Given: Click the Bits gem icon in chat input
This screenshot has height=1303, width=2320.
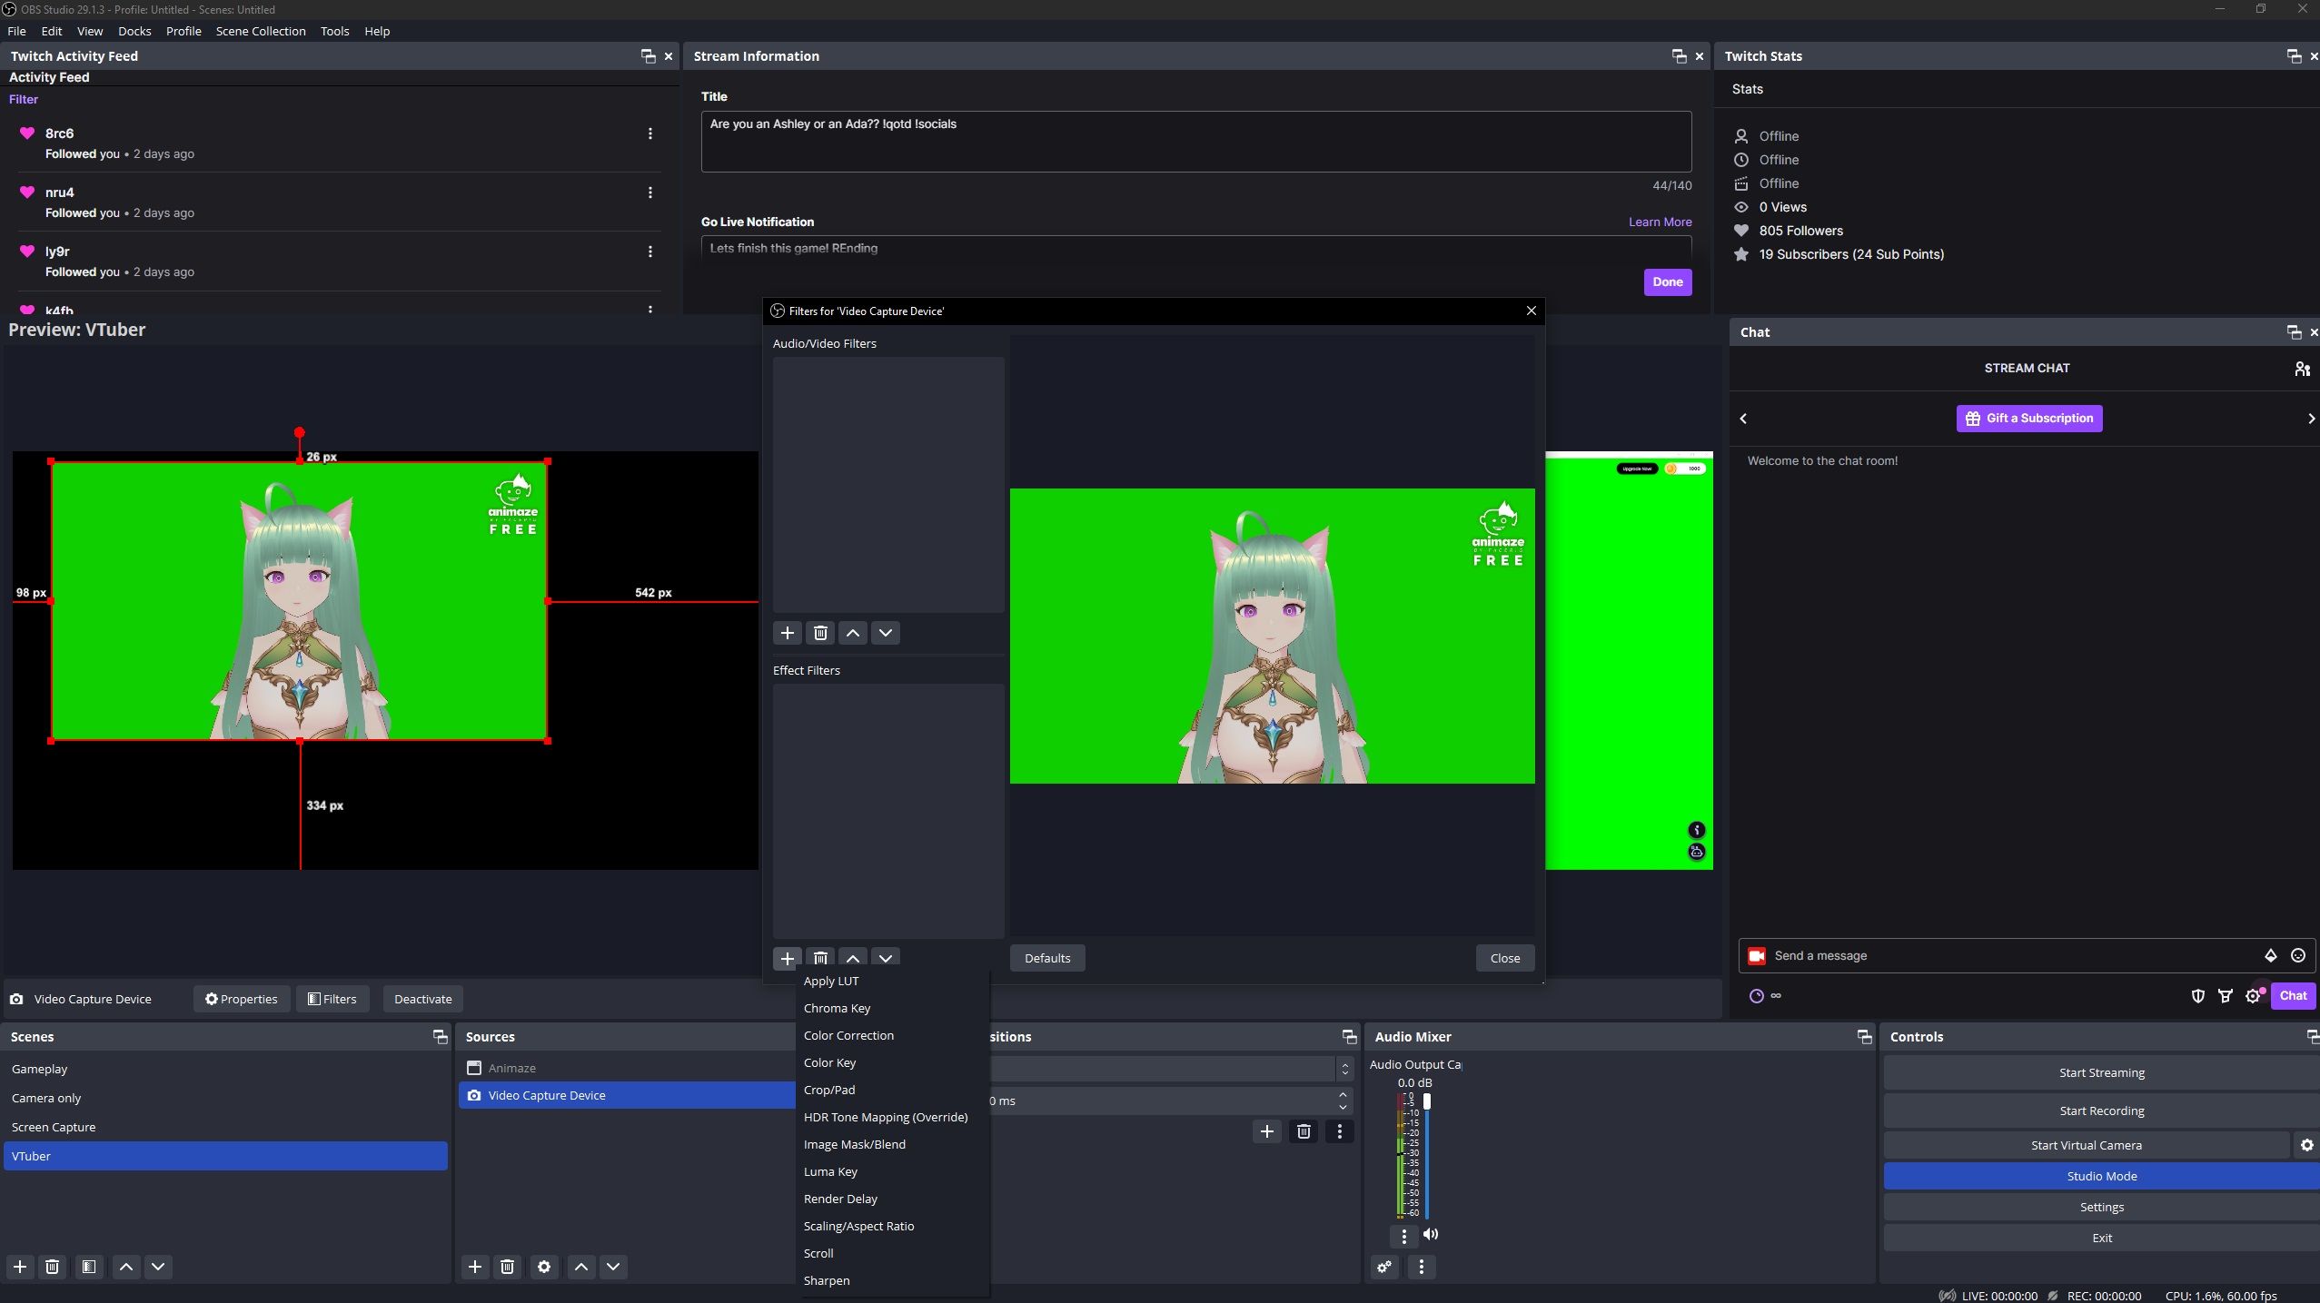Looking at the screenshot, I should [x=2271, y=955].
